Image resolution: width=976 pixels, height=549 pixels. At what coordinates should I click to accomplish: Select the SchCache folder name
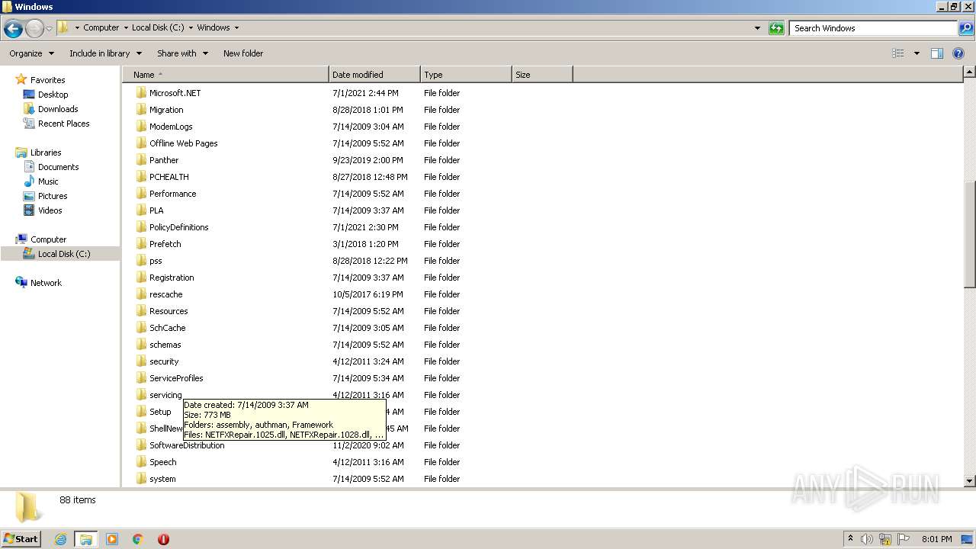[x=167, y=328]
